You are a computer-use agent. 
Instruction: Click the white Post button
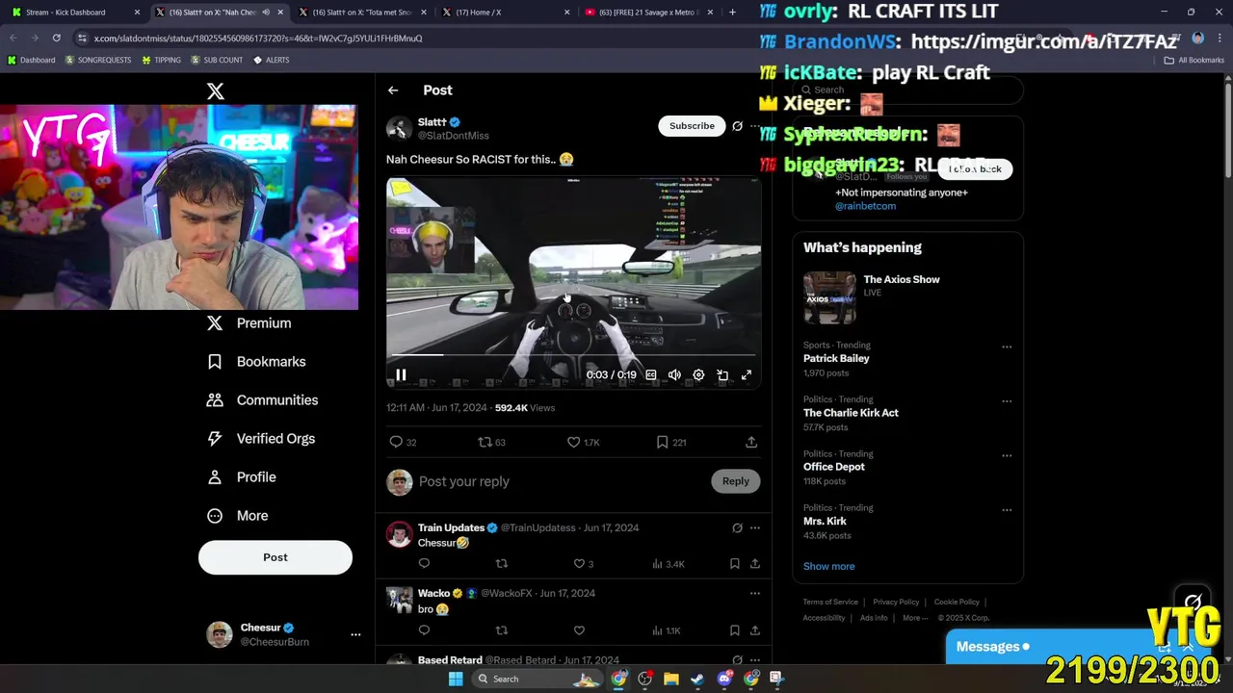(275, 557)
